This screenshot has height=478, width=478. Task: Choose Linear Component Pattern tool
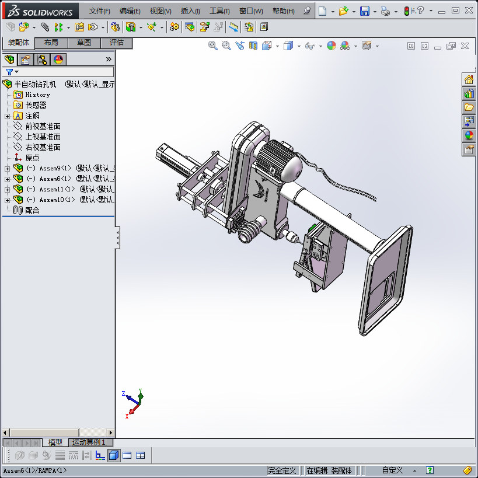[58, 27]
